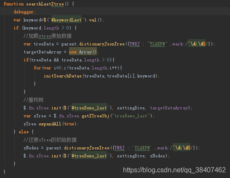
Task: Click the function name searchLastZtree
Action: tap(45, 4)
